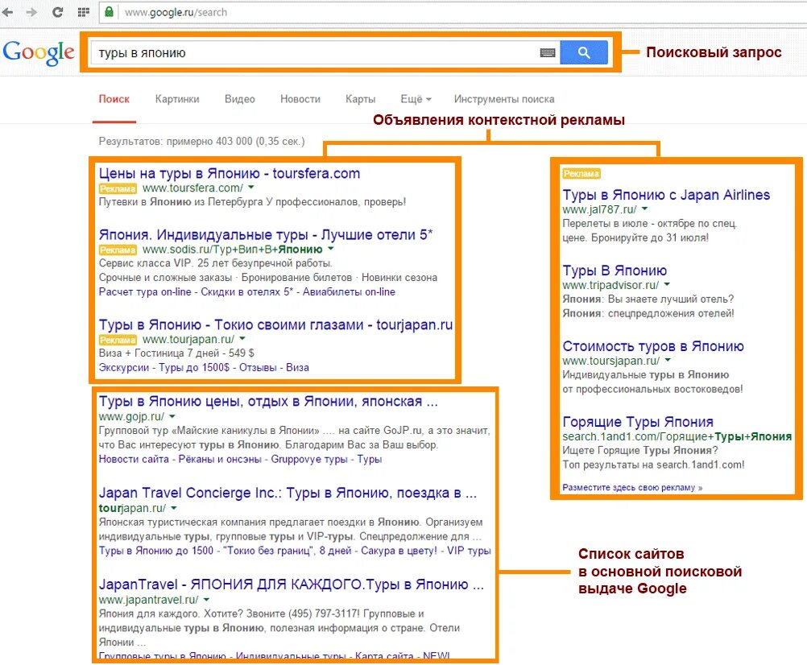Click sitelink 'Отзывы'
Image resolution: width=807 pixels, height=665 pixels.
pos(258,367)
